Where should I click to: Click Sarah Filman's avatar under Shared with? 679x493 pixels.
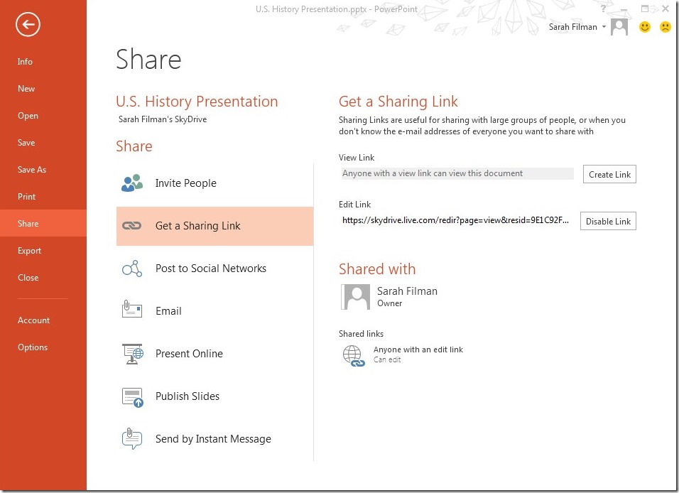click(356, 297)
